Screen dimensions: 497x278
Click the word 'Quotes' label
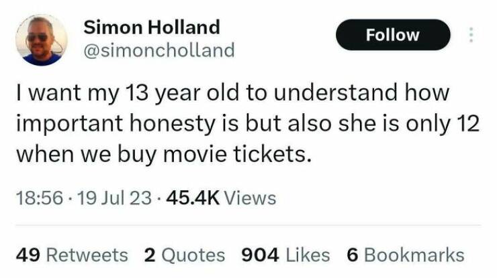point(193,255)
